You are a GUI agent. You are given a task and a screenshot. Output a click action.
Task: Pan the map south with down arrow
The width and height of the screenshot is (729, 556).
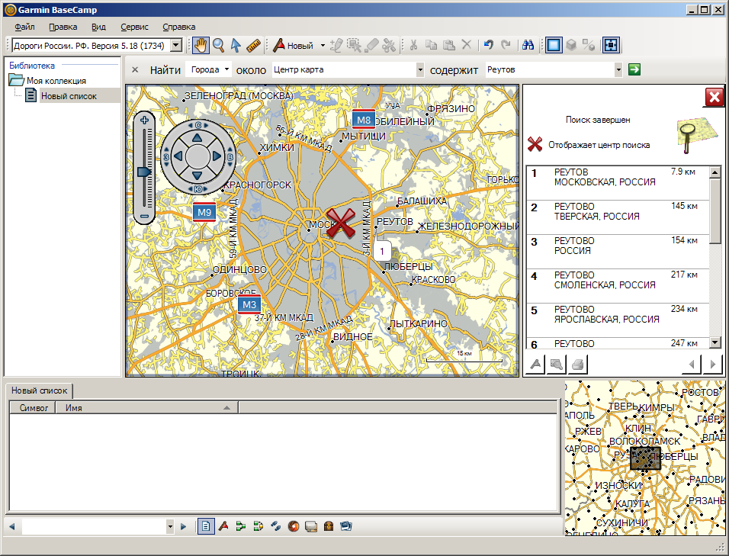198,175
